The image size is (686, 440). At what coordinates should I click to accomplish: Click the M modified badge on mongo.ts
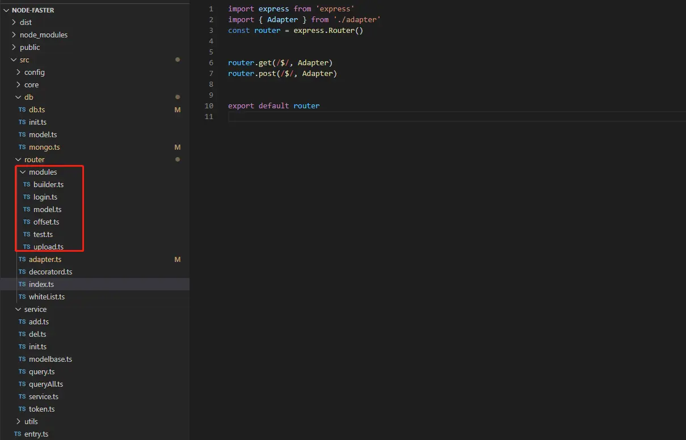(x=178, y=147)
